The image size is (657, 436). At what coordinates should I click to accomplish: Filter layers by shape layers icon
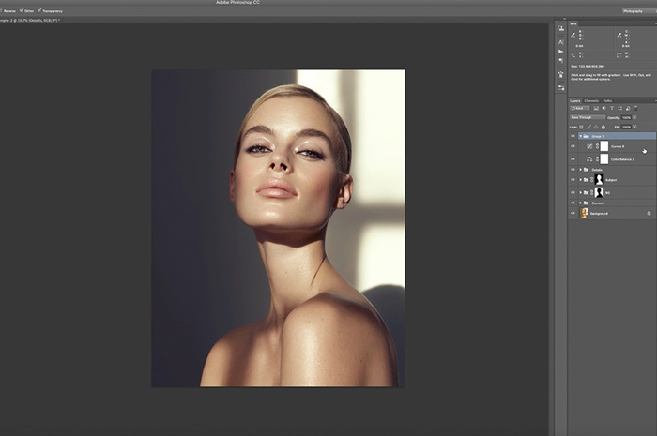(x=619, y=109)
